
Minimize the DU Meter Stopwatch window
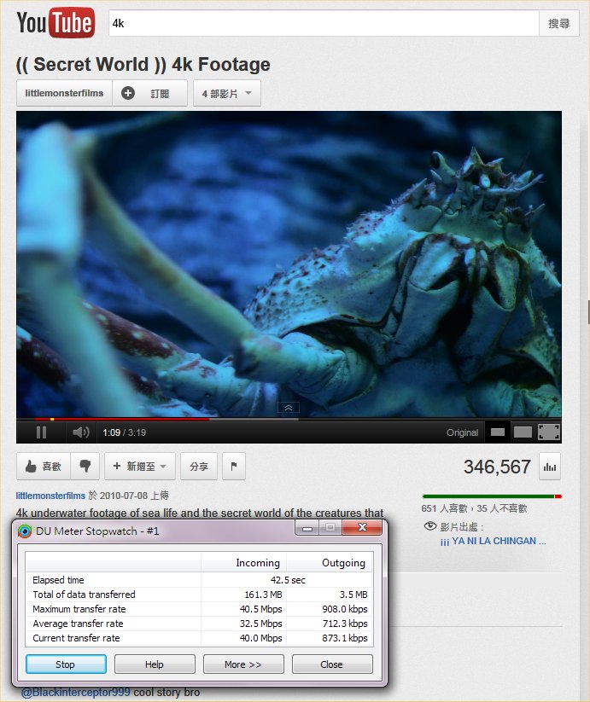coord(307,528)
